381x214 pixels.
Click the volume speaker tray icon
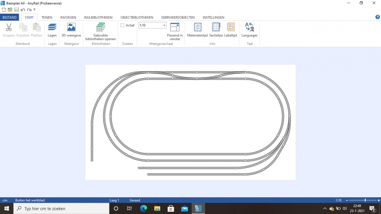345,208
